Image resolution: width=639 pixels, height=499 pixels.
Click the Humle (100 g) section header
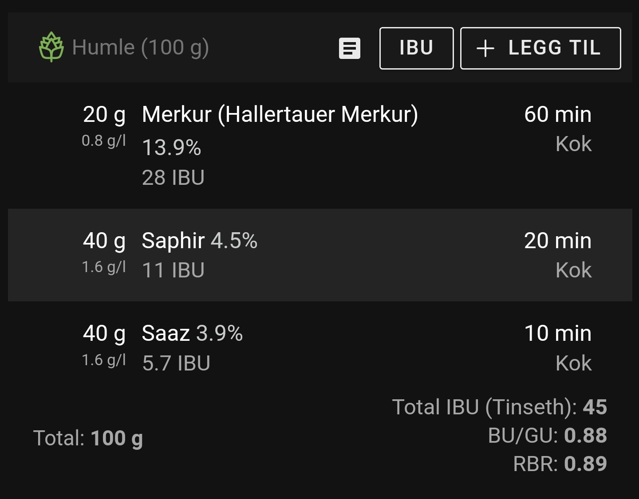click(x=140, y=47)
